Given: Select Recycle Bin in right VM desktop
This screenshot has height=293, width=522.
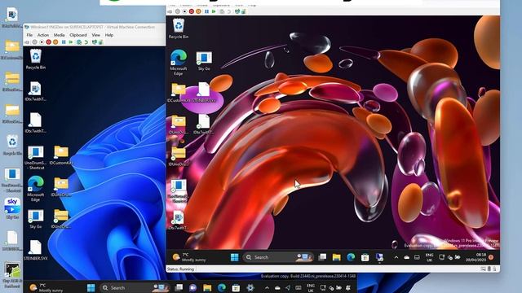Looking at the screenshot, I should click(x=179, y=29).
